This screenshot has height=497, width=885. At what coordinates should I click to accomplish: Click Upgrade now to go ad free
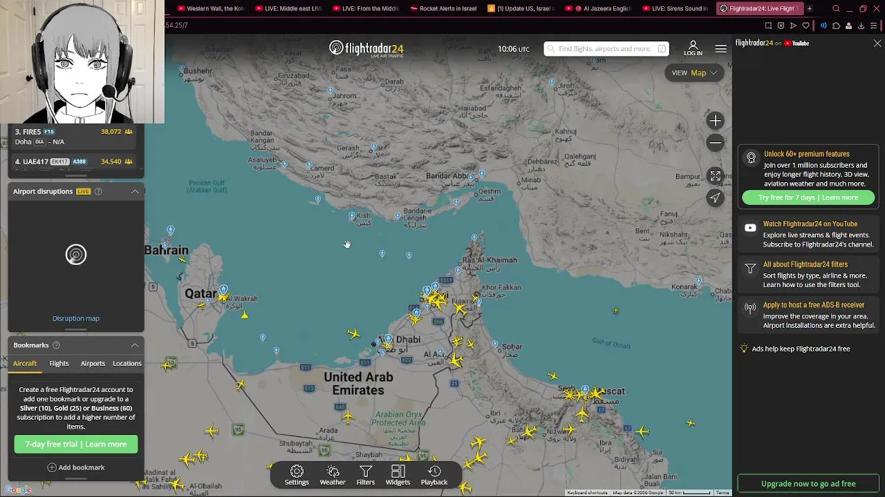pos(808,484)
